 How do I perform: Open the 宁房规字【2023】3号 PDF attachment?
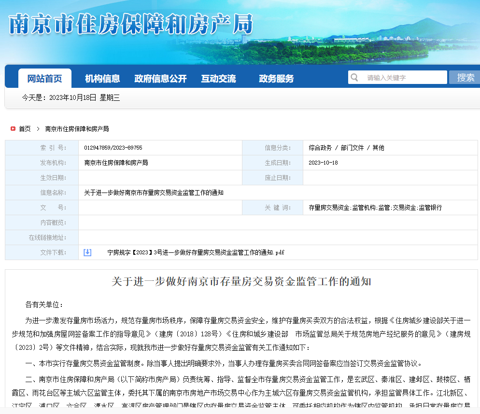[196, 252]
